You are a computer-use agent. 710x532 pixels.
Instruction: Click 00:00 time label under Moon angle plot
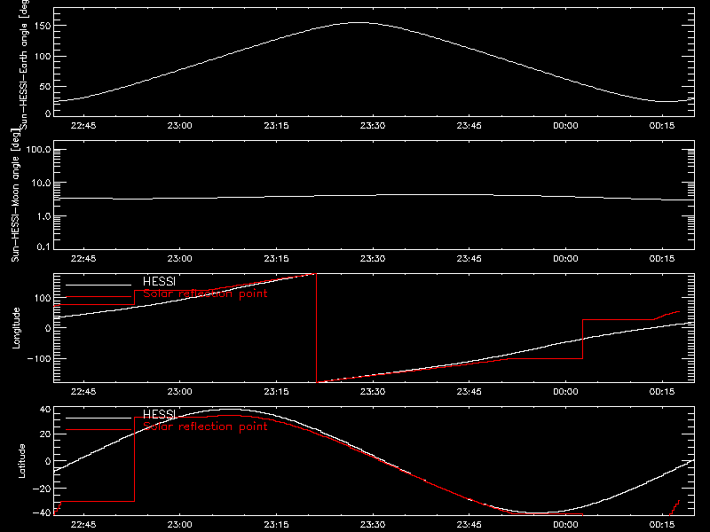coord(565,259)
